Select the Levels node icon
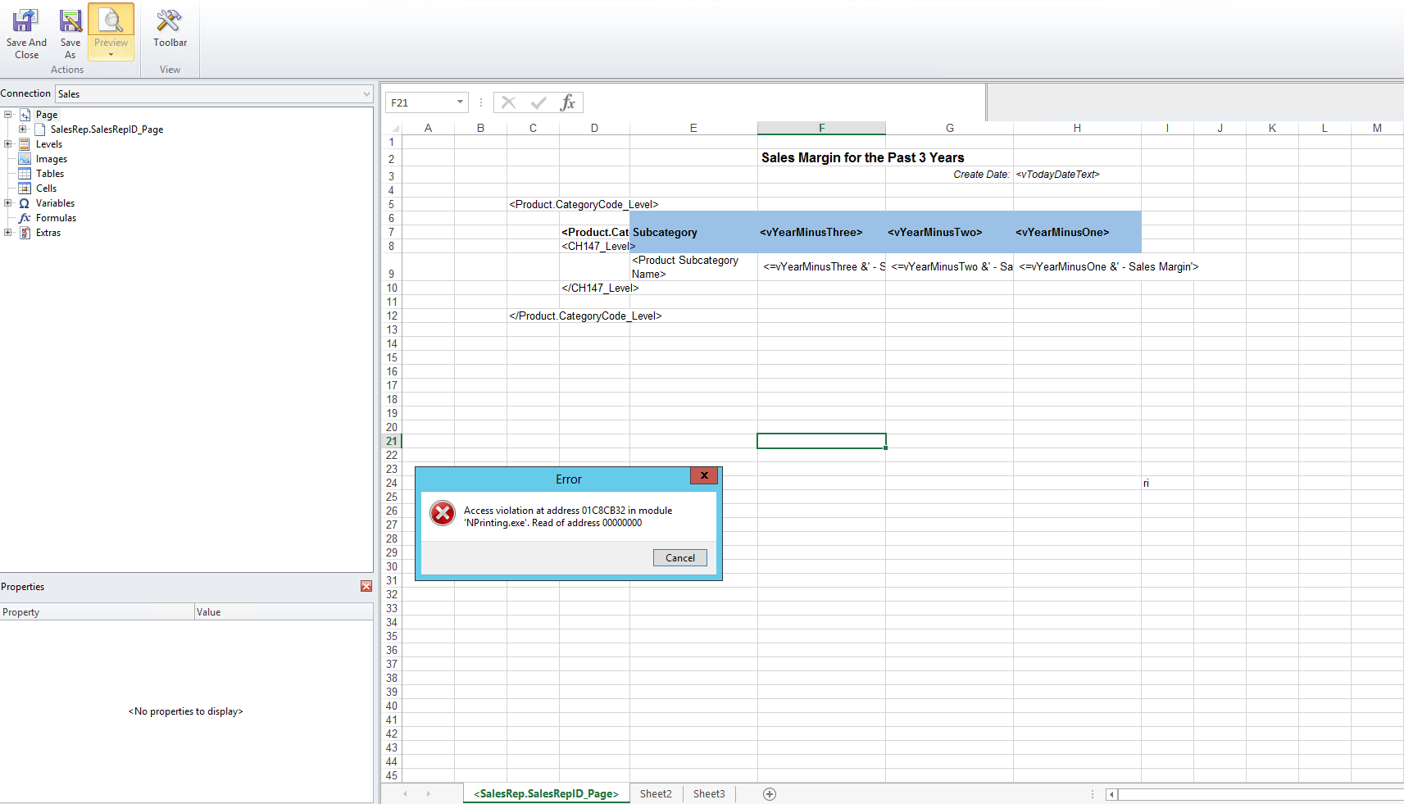 click(25, 144)
